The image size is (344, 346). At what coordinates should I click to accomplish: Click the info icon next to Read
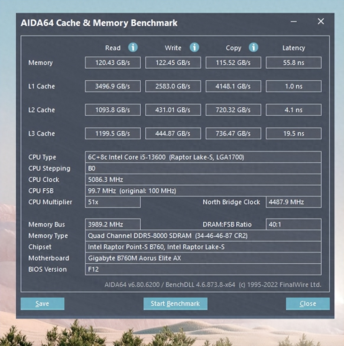[133, 47]
